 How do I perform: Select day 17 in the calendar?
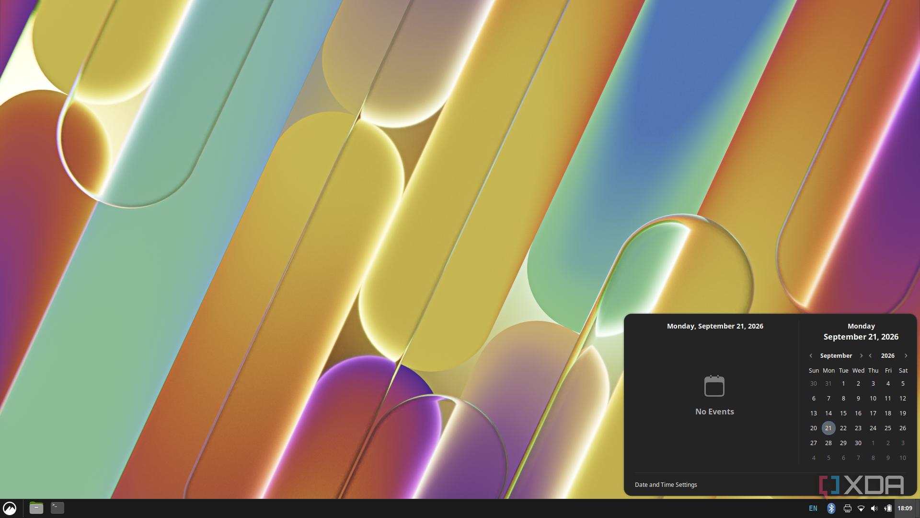pos(873,413)
